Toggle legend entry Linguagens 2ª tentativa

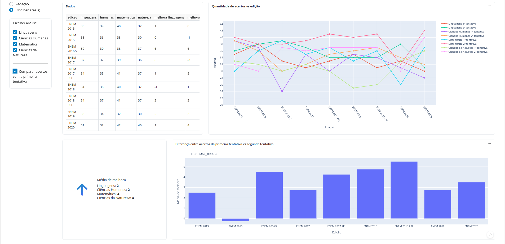[462, 28]
